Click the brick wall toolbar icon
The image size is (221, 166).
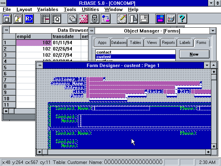[x=84, y=19]
